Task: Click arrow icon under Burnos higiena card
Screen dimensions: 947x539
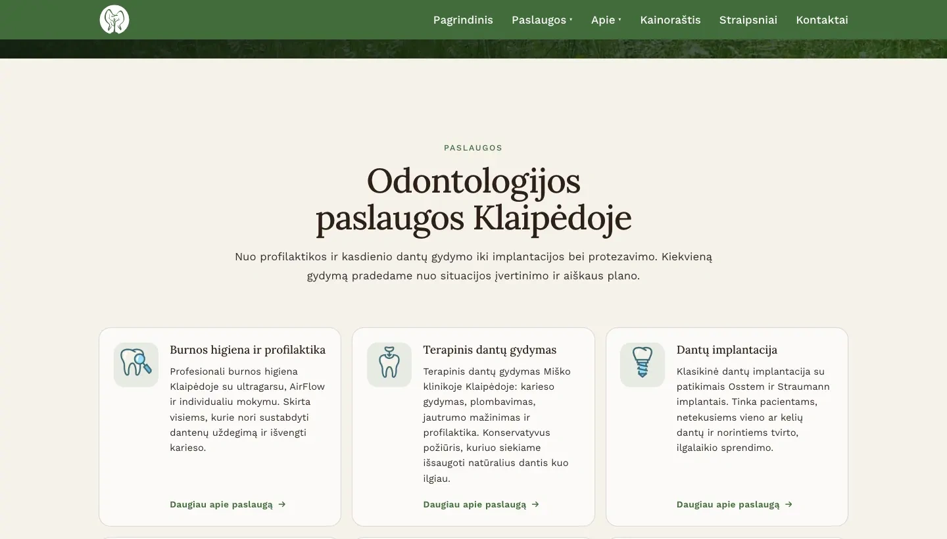Action: tap(282, 504)
